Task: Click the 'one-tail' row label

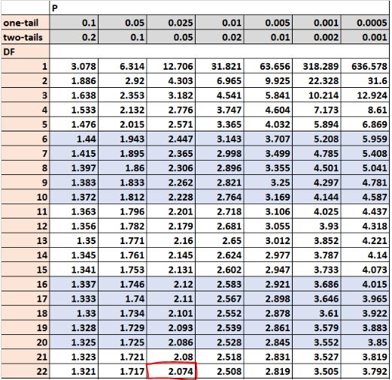Action: click(25, 23)
